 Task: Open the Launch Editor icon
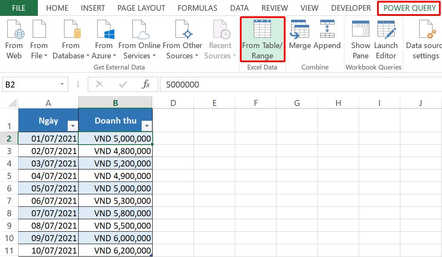(x=386, y=38)
